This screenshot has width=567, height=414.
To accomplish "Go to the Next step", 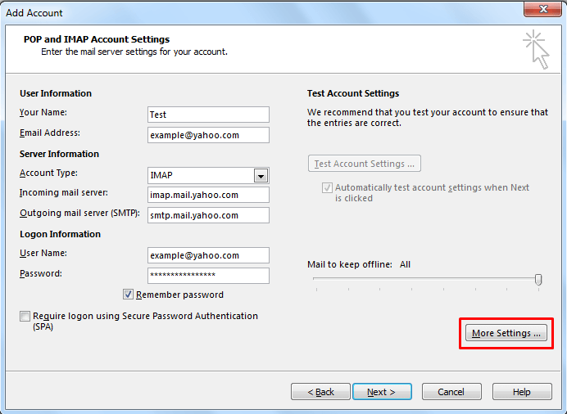I will (x=381, y=392).
